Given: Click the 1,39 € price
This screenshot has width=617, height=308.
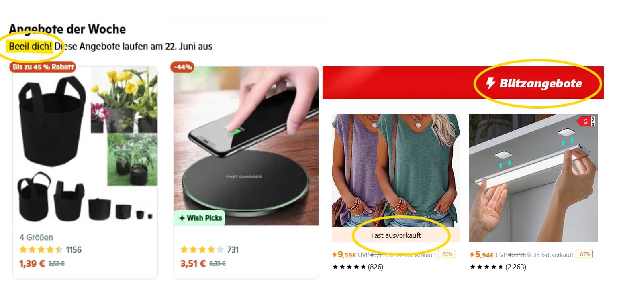Looking at the screenshot, I should tap(32, 263).
